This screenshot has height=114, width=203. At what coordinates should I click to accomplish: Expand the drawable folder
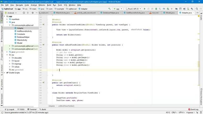pos(10,58)
